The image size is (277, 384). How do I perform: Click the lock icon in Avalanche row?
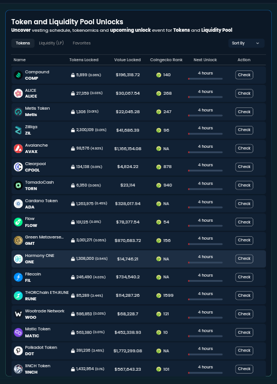pos(73,148)
